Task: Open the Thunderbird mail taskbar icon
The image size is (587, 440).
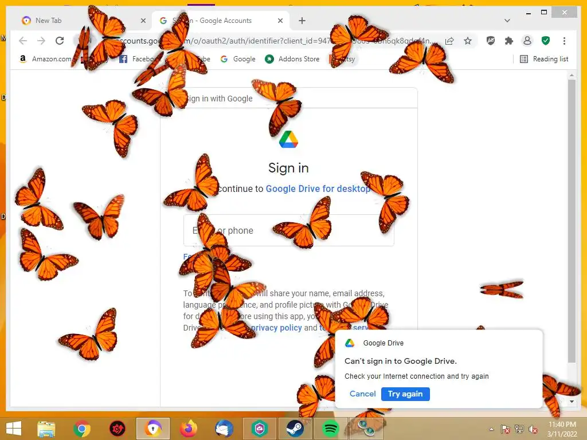Action: coord(224,429)
